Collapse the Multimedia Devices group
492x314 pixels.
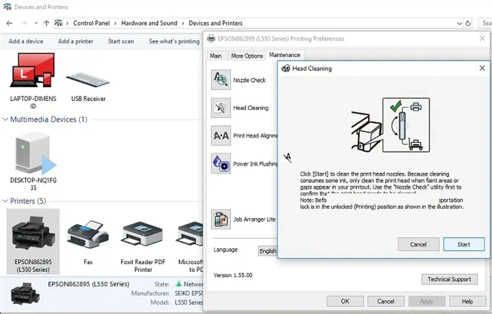point(5,119)
